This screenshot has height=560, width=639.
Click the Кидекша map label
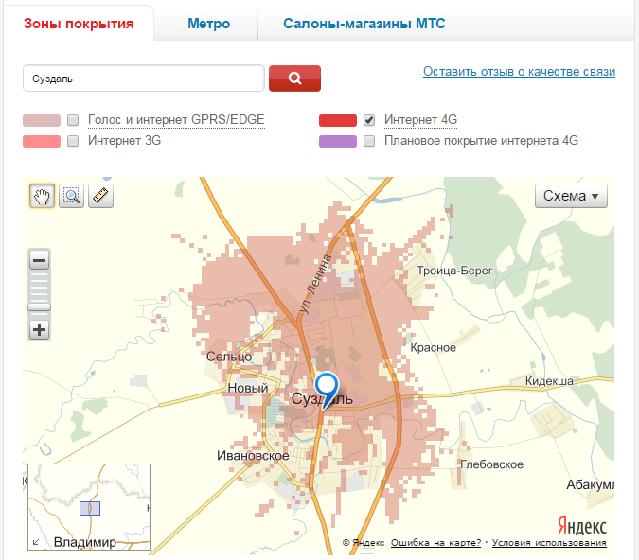[549, 381]
